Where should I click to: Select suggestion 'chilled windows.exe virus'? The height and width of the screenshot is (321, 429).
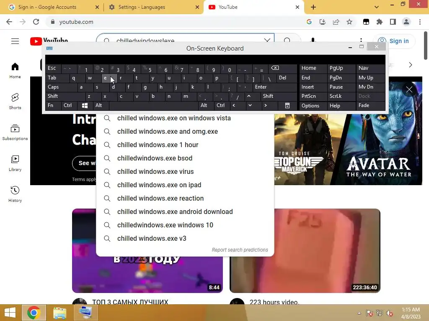(185, 172)
